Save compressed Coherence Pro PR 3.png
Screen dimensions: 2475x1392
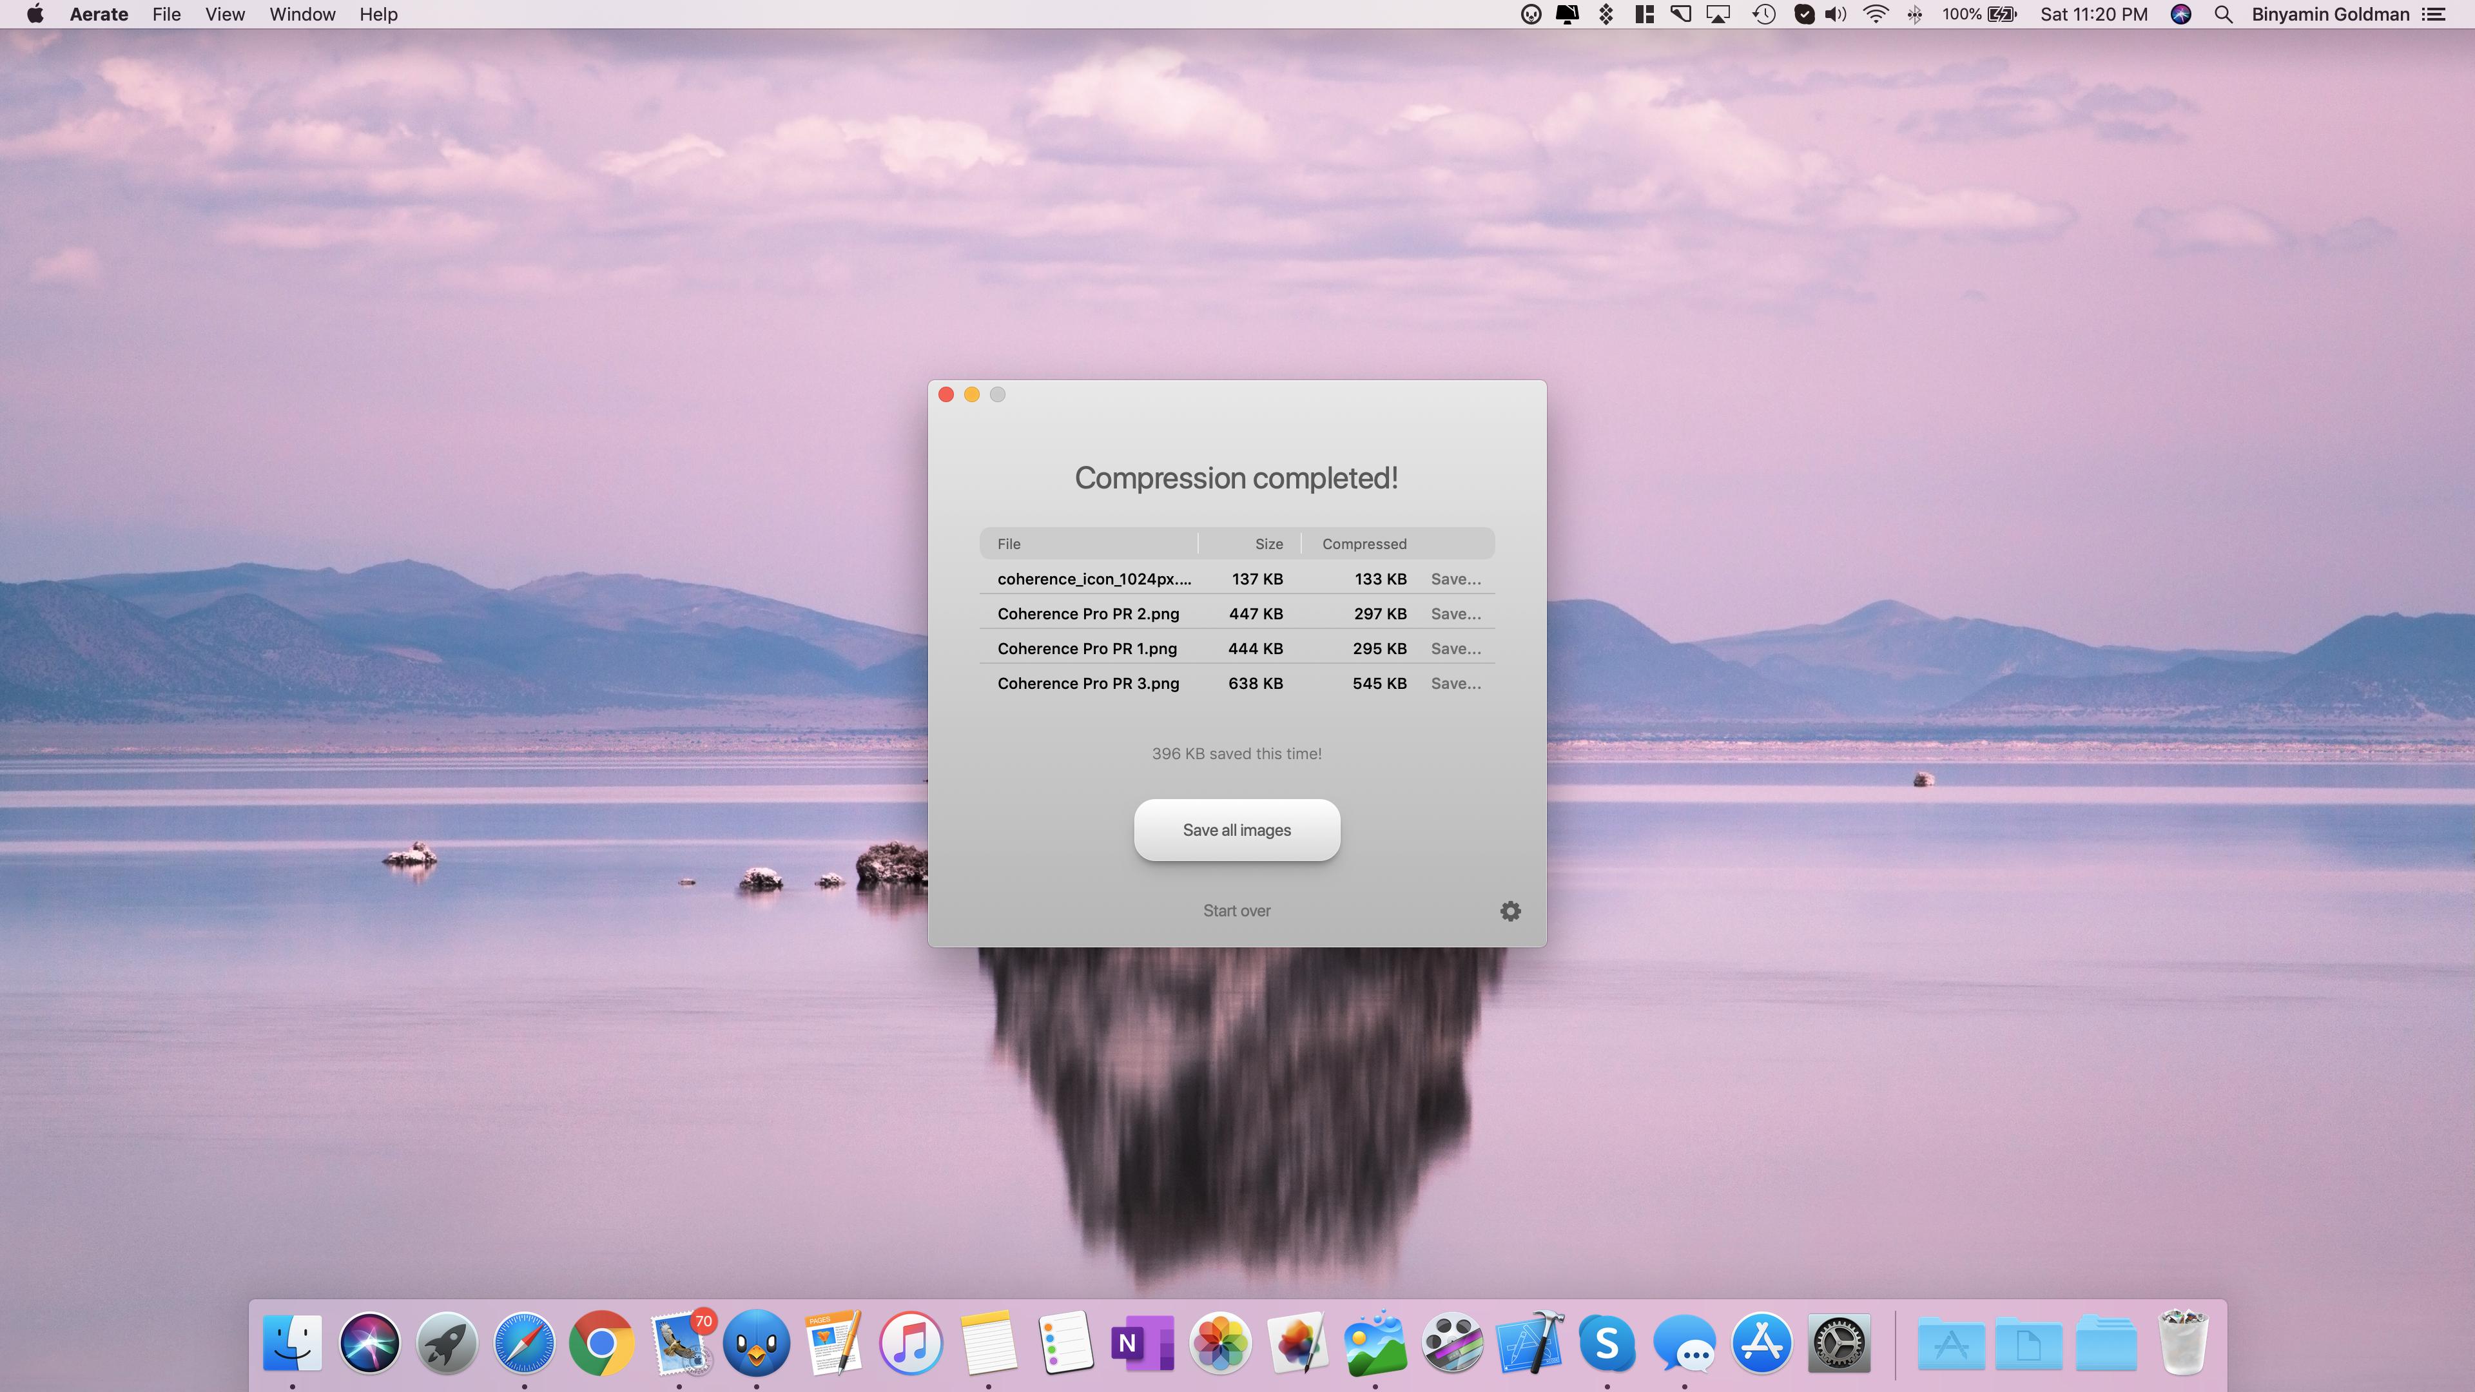tap(1455, 683)
